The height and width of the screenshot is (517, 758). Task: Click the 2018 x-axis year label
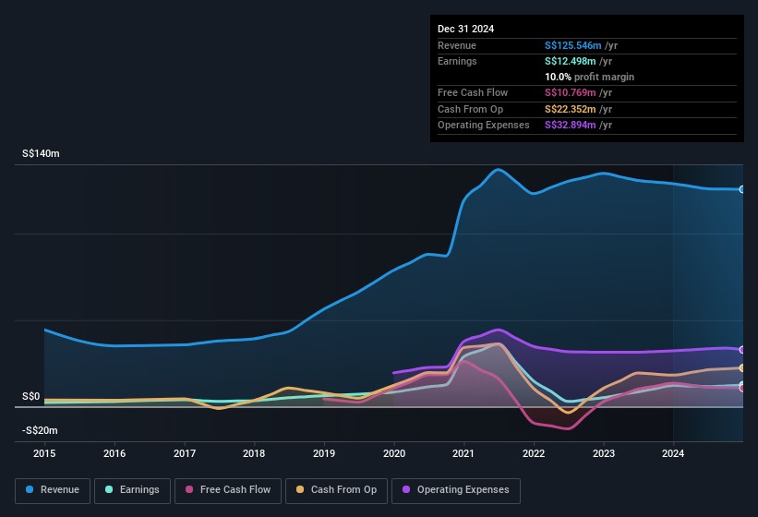pos(254,453)
